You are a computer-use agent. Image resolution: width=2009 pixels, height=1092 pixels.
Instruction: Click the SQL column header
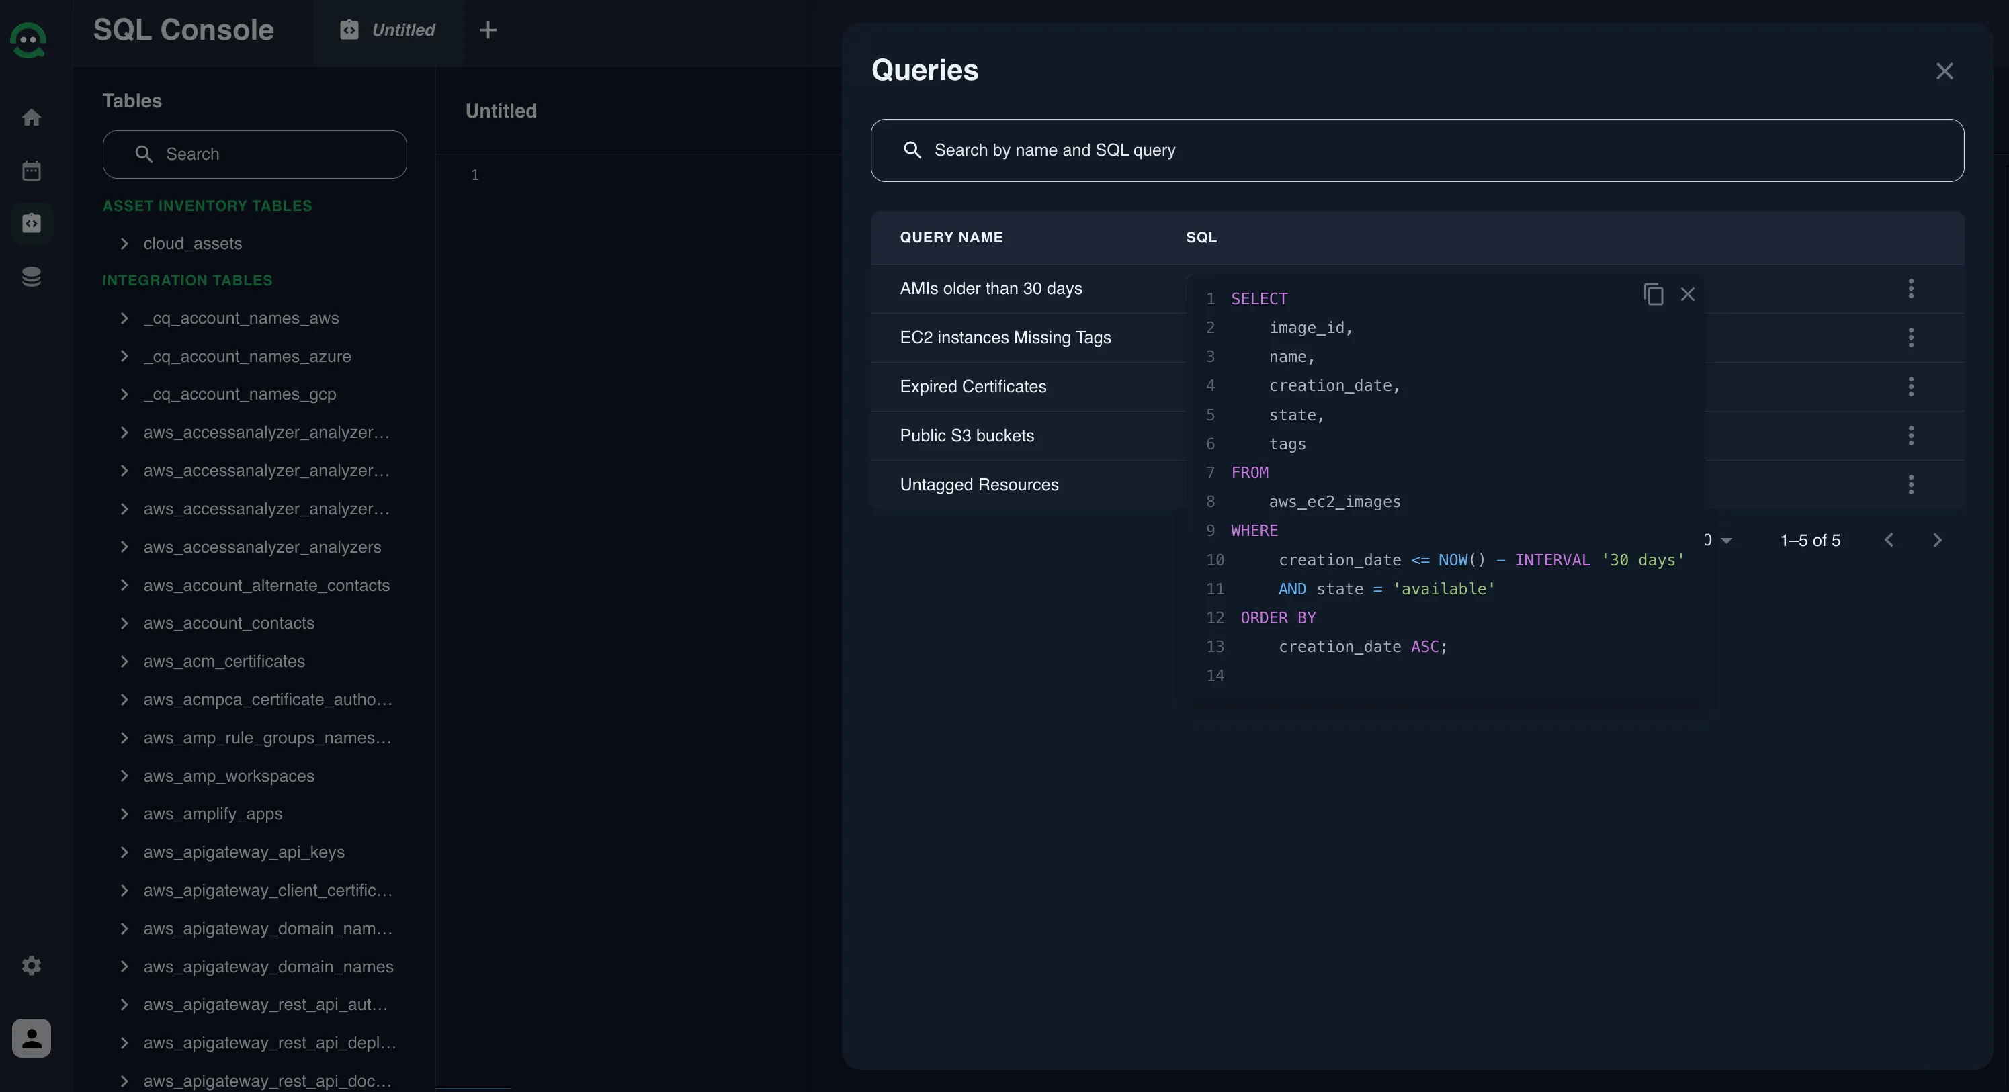point(1201,238)
